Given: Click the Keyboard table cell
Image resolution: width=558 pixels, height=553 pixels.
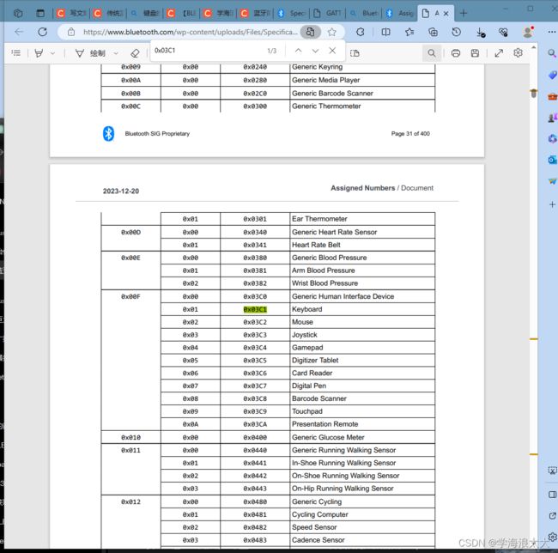Looking at the screenshot, I should point(362,309).
